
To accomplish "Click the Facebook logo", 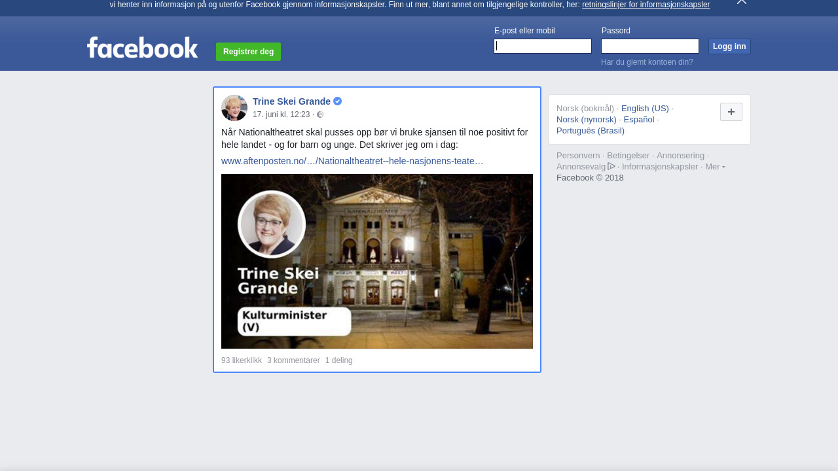I will 142,47.
